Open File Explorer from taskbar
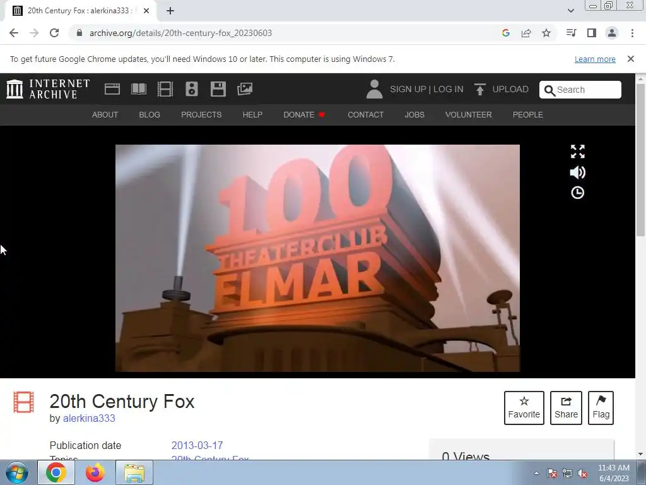Screen dimensions: 646x485 134,472
